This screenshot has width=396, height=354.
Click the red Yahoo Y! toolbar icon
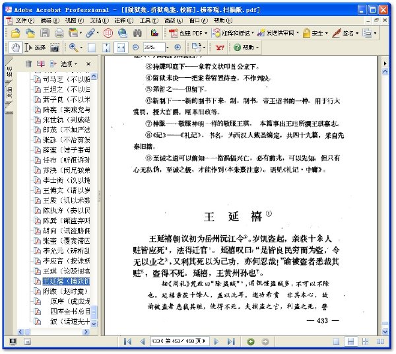pos(220,48)
